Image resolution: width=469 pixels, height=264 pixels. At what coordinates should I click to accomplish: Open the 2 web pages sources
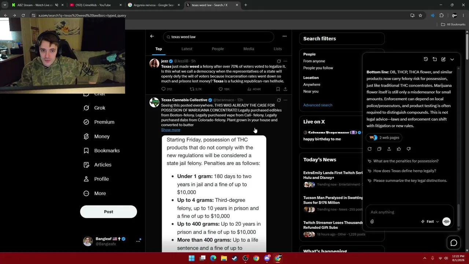[385, 137]
